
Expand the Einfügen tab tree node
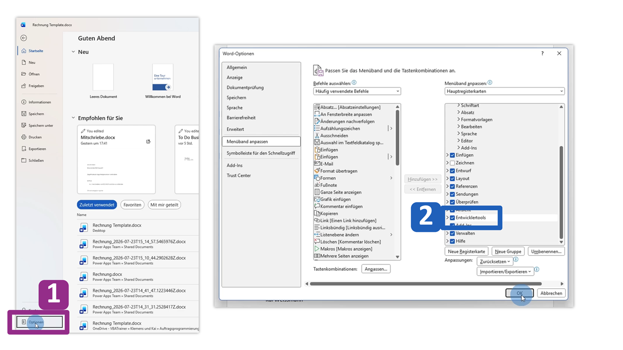447,155
